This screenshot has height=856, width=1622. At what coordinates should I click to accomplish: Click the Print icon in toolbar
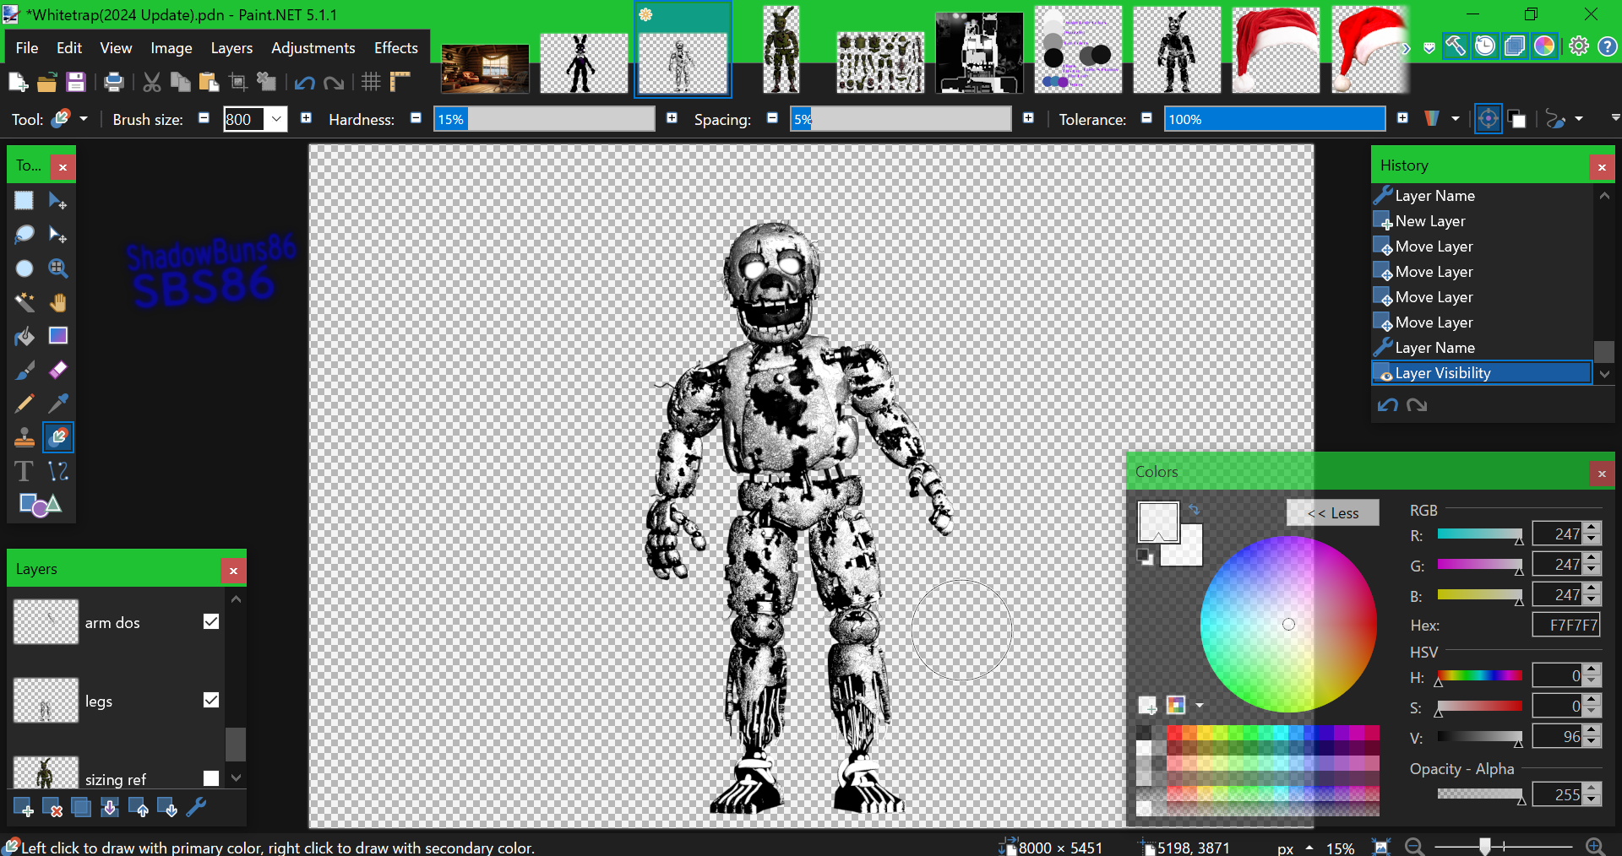pos(113,82)
